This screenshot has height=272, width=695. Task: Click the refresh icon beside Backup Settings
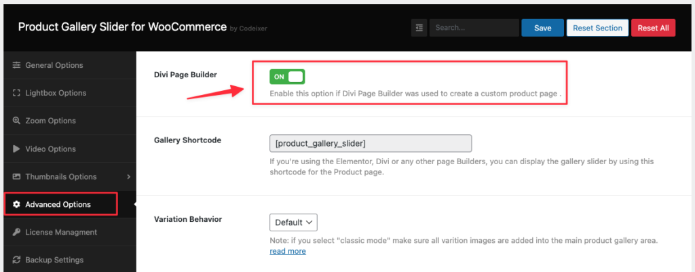pyautogui.click(x=16, y=260)
